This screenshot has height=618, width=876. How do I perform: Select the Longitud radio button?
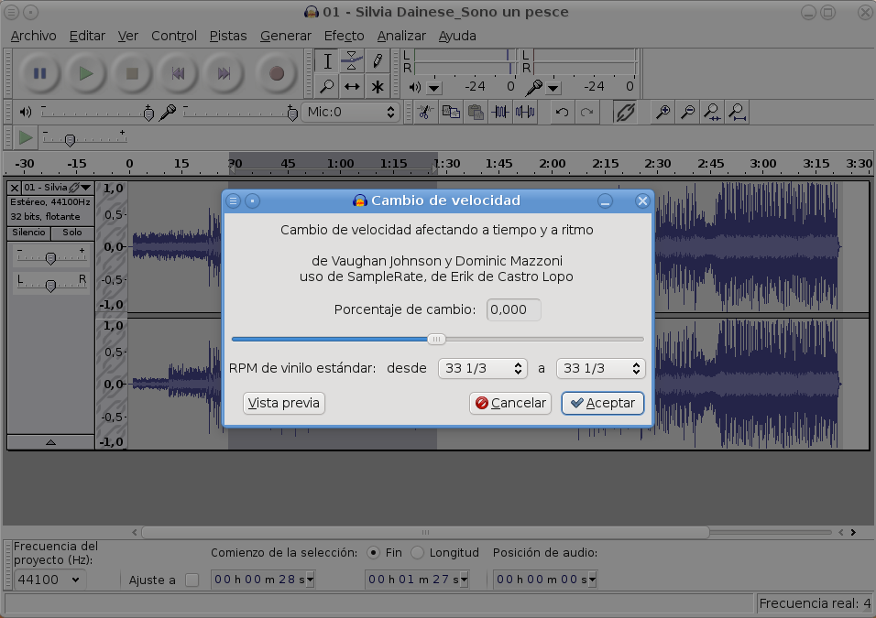coord(417,553)
